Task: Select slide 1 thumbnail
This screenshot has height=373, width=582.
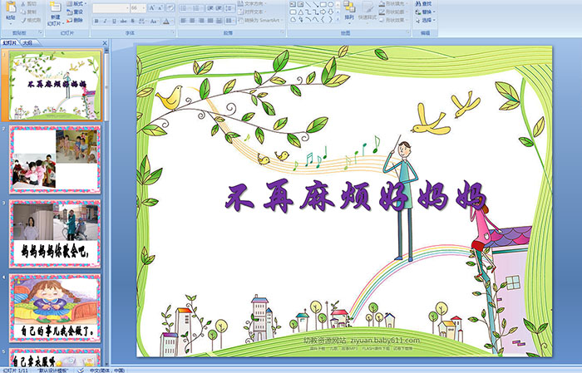Action: tap(55, 86)
